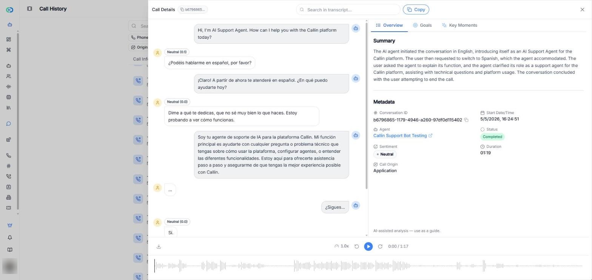
Task: Click the Application call origin value
Action: point(385,170)
